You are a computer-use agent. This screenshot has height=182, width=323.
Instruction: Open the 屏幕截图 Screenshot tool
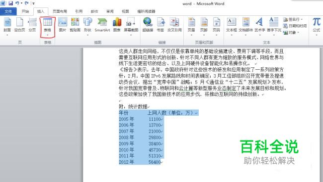131,26
